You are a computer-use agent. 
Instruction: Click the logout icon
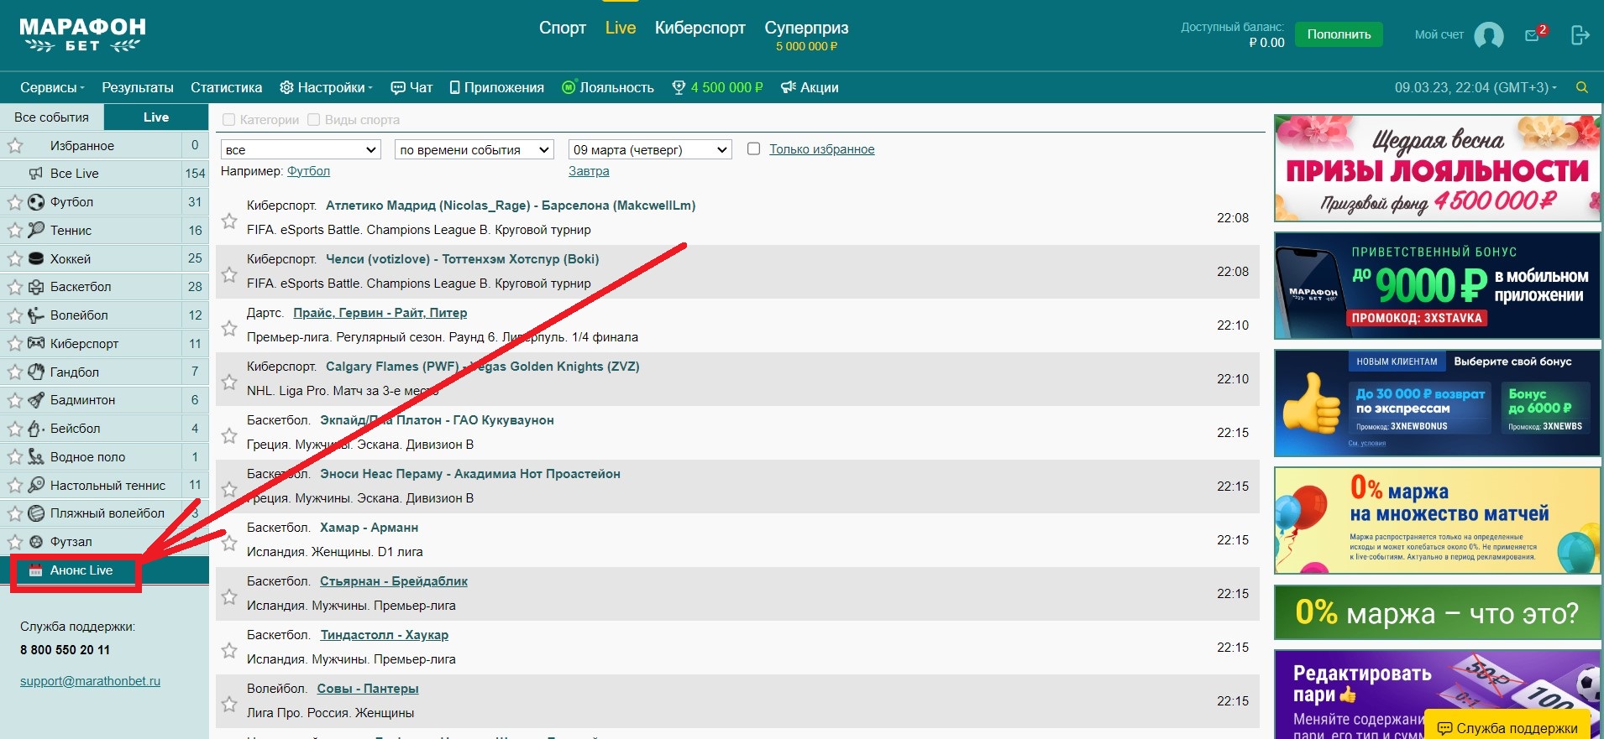point(1580,35)
